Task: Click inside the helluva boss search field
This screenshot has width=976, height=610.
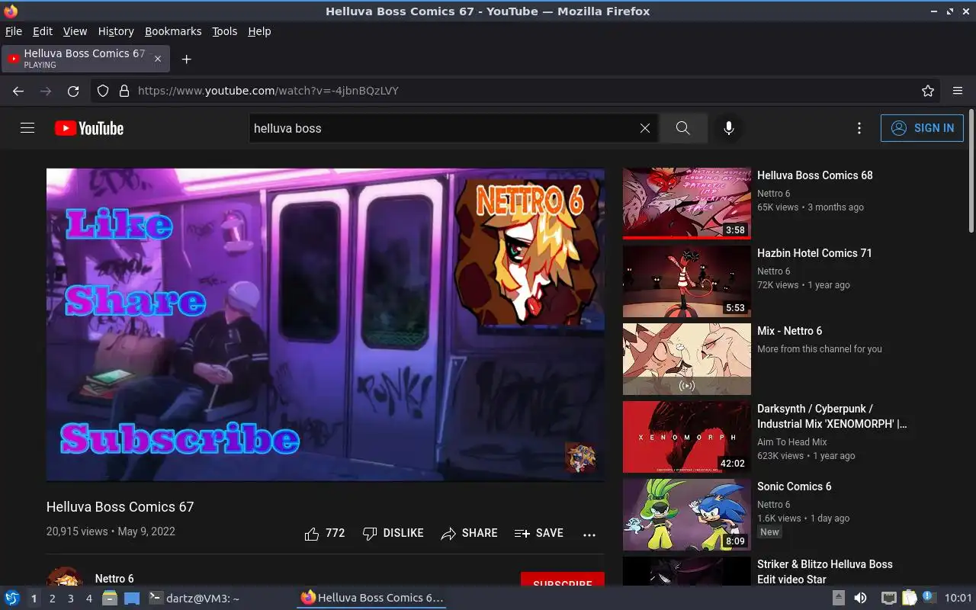Action: click(442, 128)
